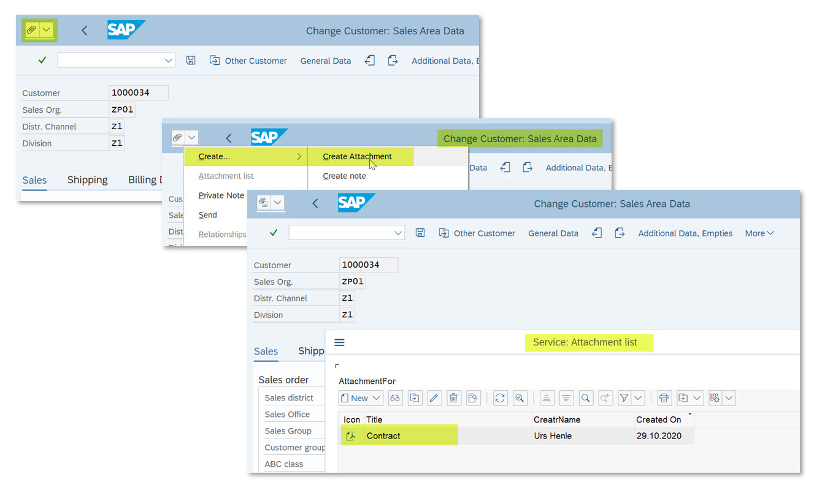The image size is (814, 485).
Task: Click the print icon in attachment list
Action: pyautogui.click(x=663, y=398)
